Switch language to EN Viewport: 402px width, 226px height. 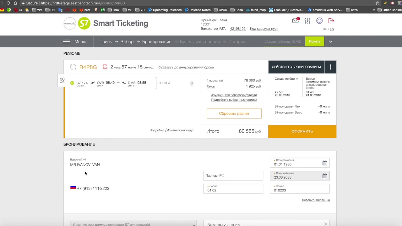(x=332, y=29)
